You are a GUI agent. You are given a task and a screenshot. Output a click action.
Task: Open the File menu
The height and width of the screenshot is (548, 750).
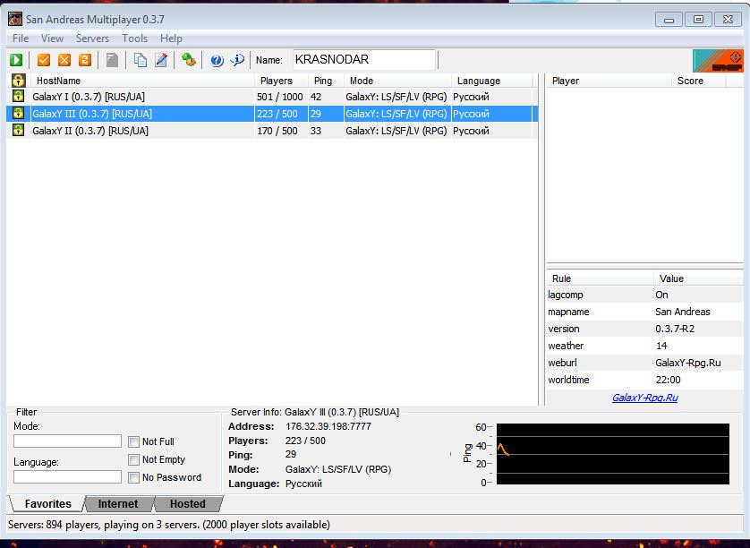pos(21,39)
